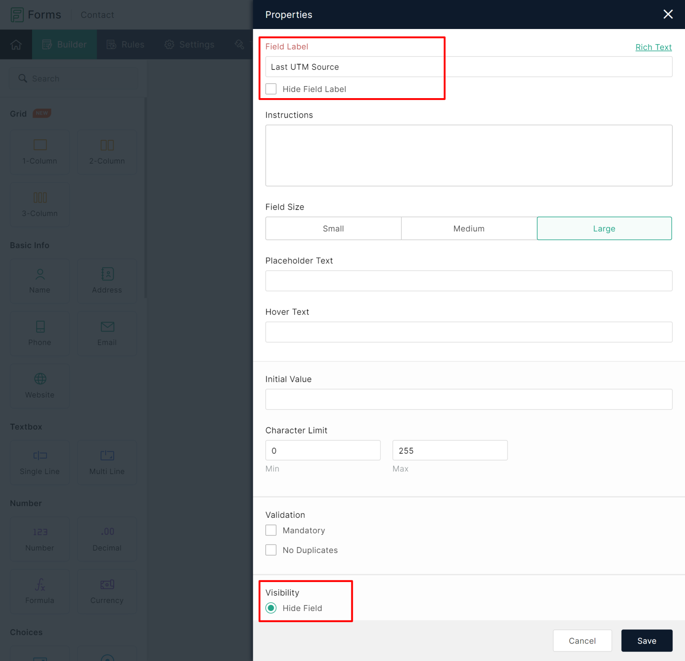Go to the home icon
The width and height of the screenshot is (685, 661).
(16, 45)
